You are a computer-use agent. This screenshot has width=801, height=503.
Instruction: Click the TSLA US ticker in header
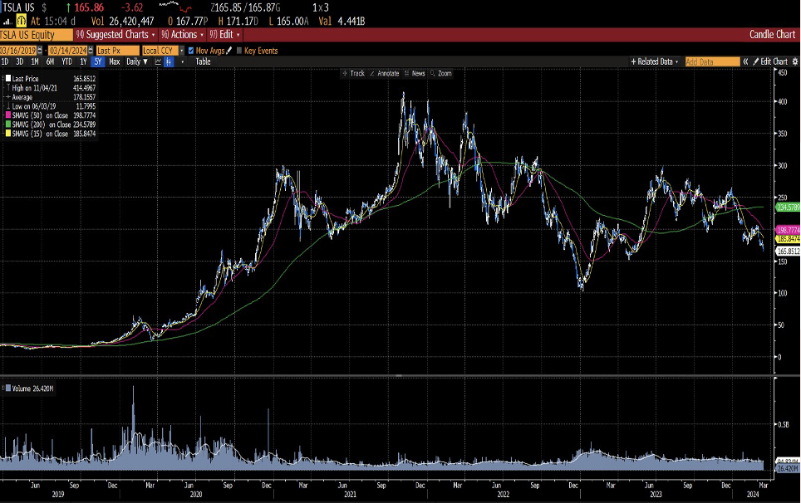(x=19, y=7)
